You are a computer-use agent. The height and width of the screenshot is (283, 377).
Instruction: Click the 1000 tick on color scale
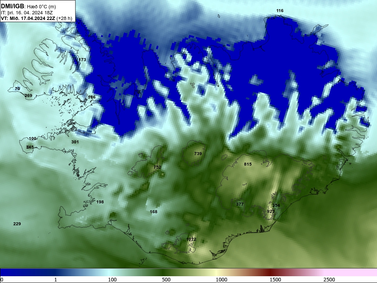click(221, 280)
